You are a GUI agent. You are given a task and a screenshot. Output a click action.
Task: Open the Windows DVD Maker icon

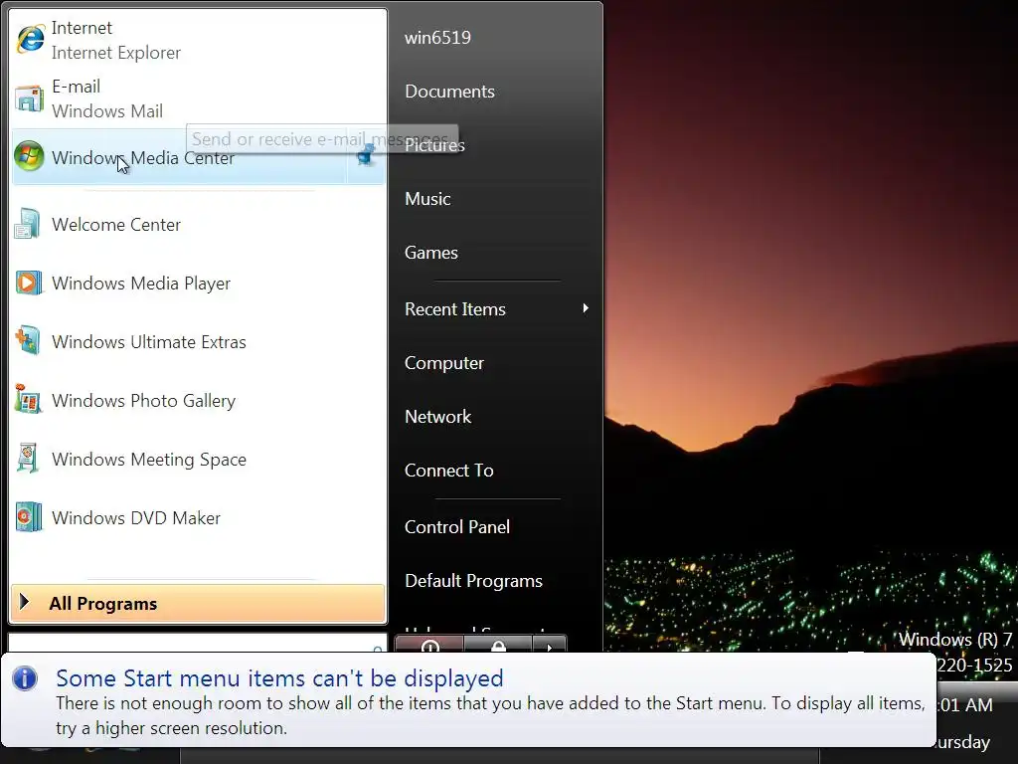coord(29,517)
